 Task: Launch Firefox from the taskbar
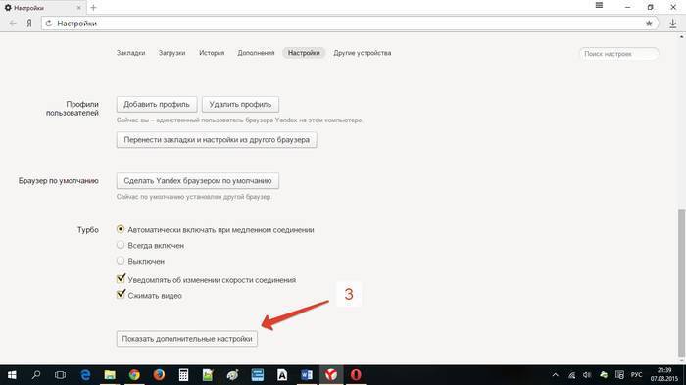pos(159,375)
